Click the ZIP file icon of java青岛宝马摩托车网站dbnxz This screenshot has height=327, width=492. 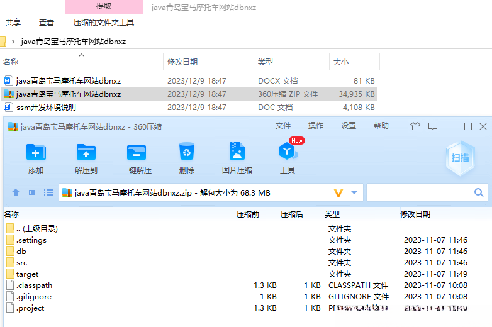9,94
